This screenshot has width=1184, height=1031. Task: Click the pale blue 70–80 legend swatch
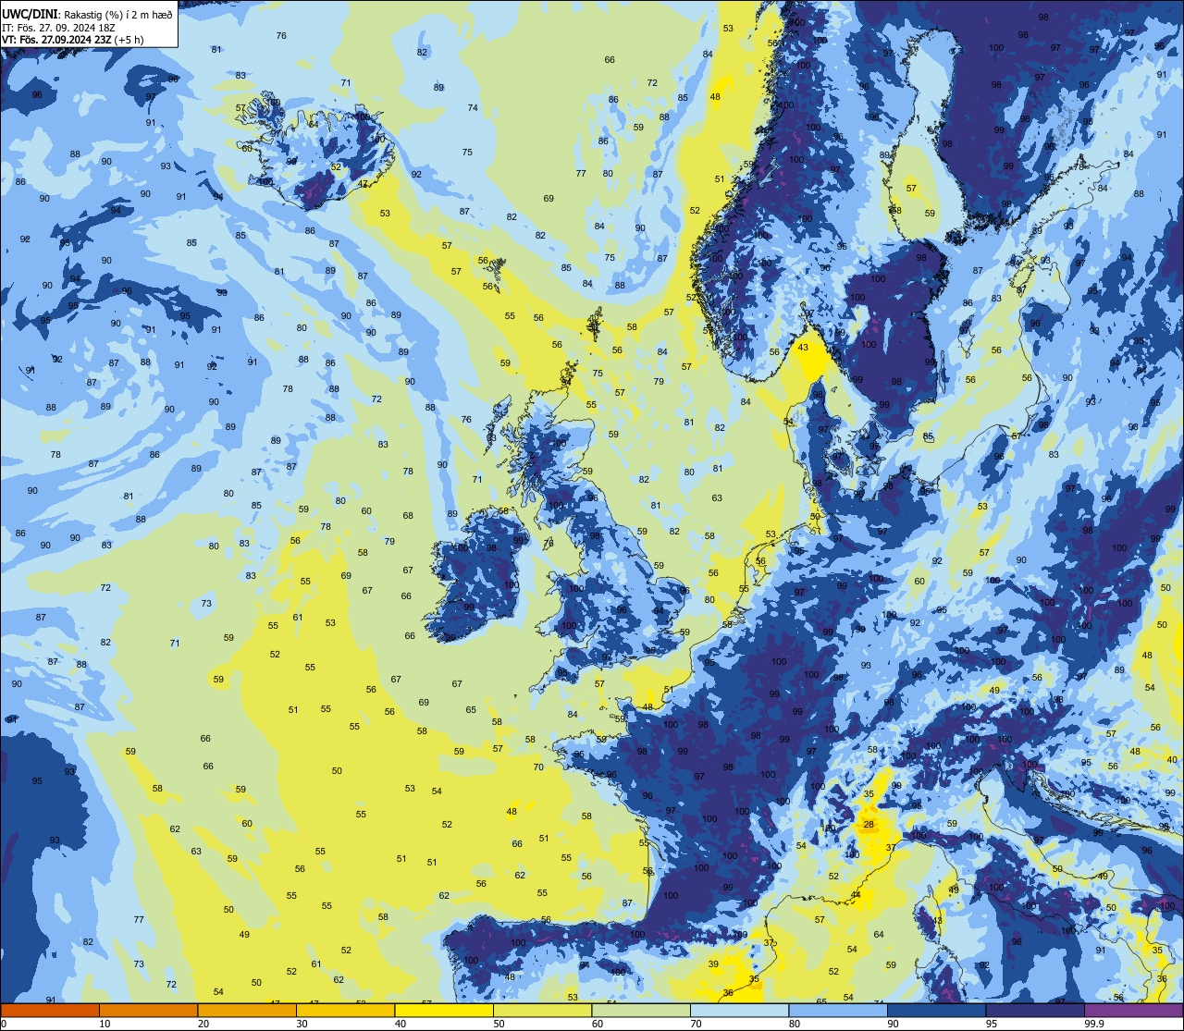click(x=739, y=1010)
